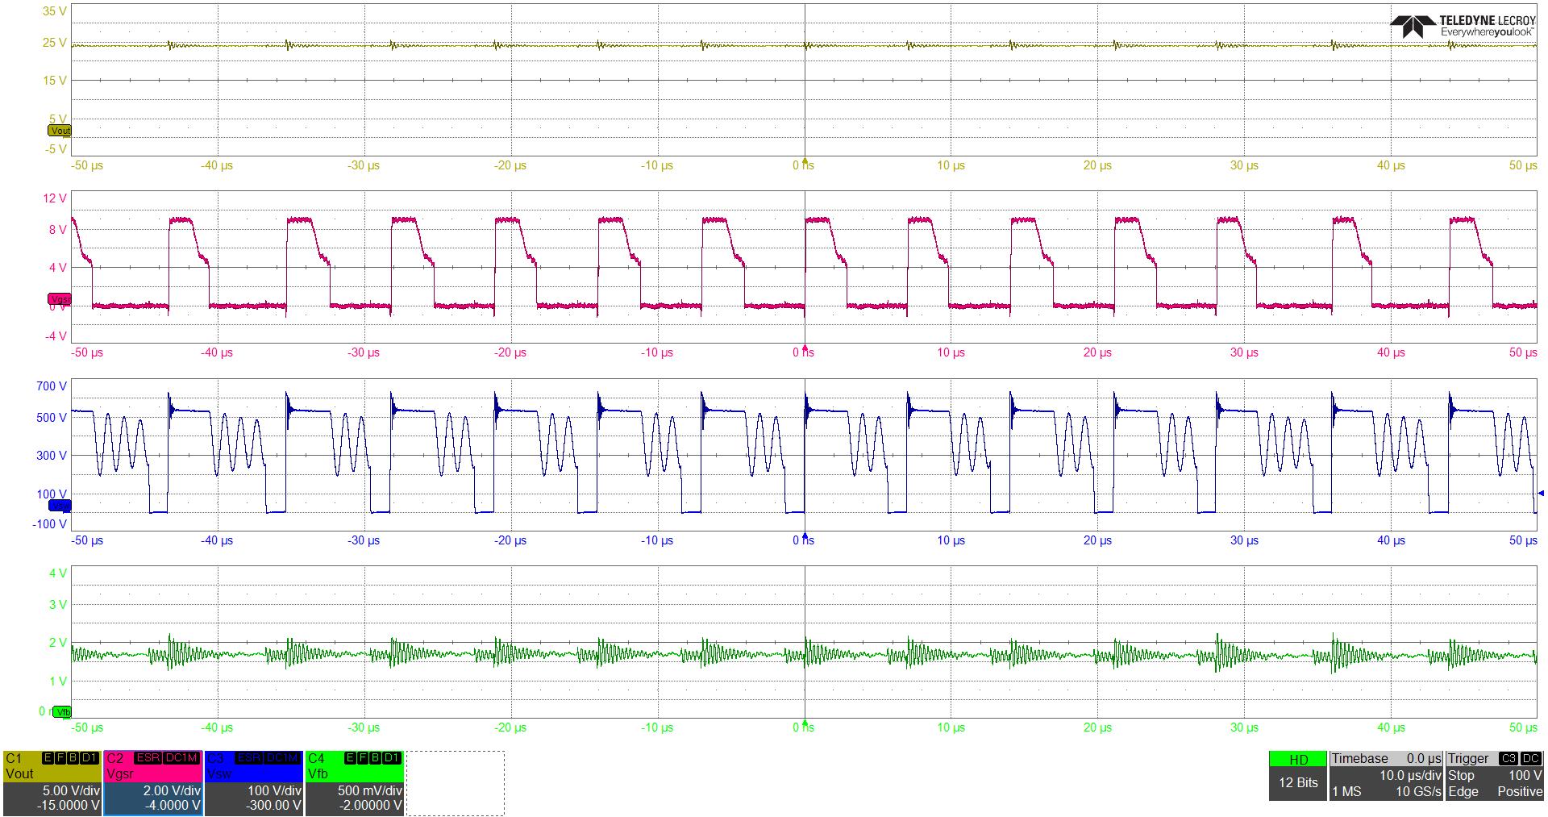1548x817 pixels.
Task: Click the F badge on the C1 descriptor
Action: (62, 757)
